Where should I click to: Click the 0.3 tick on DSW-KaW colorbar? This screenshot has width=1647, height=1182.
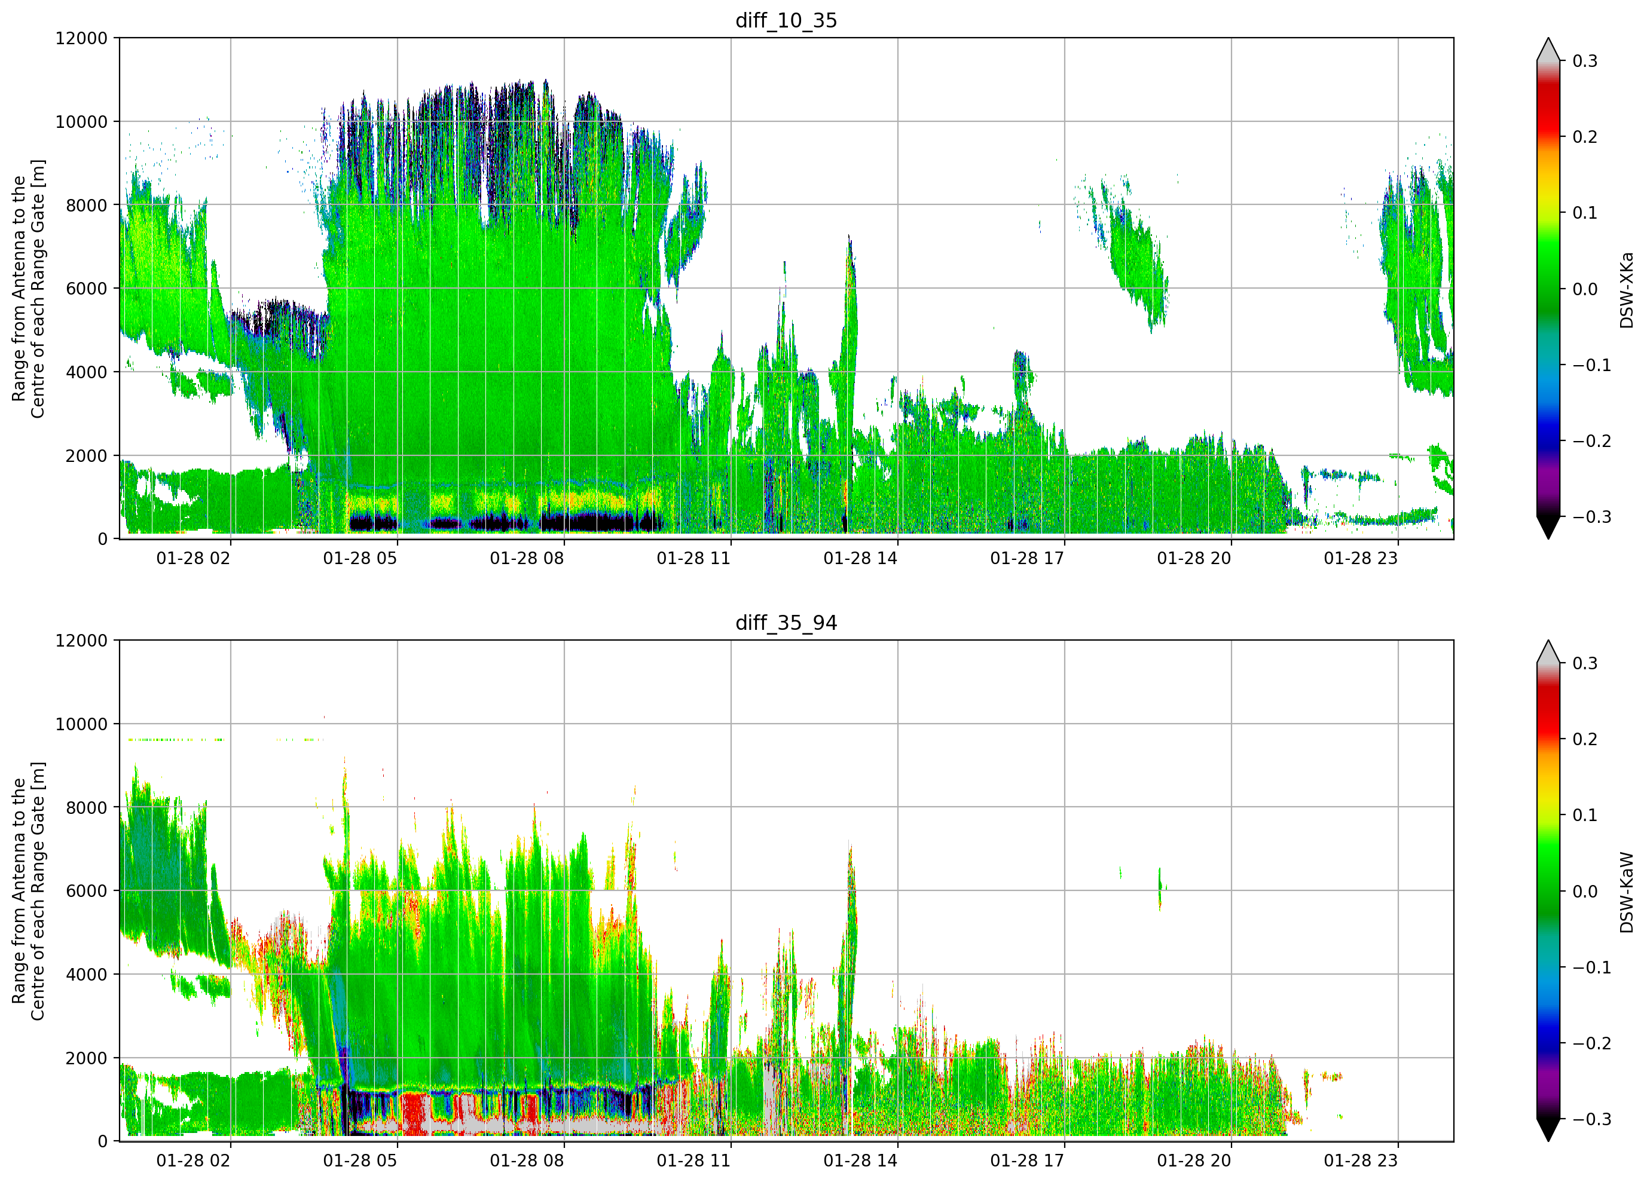coord(1585,663)
